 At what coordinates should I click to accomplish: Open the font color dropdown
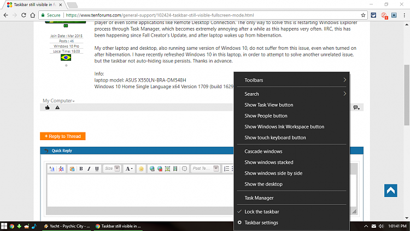tap(128, 169)
